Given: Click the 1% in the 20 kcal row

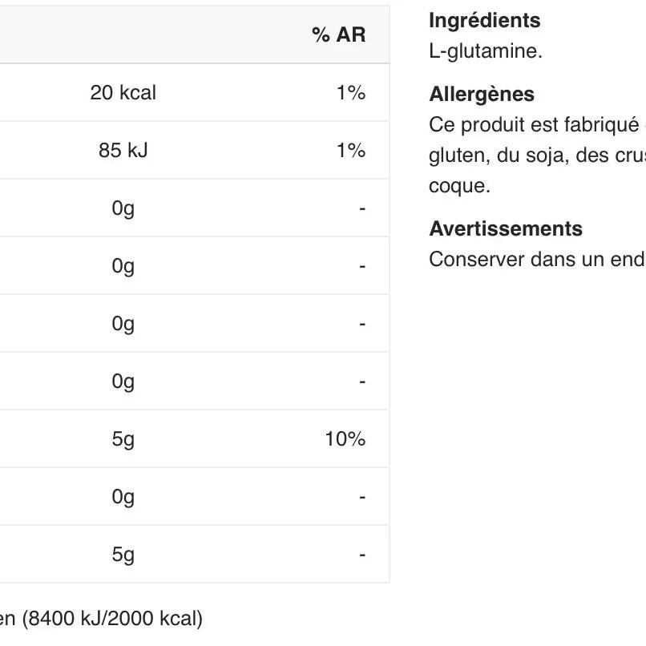Looking at the screenshot, I should pyautogui.click(x=350, y=93).
